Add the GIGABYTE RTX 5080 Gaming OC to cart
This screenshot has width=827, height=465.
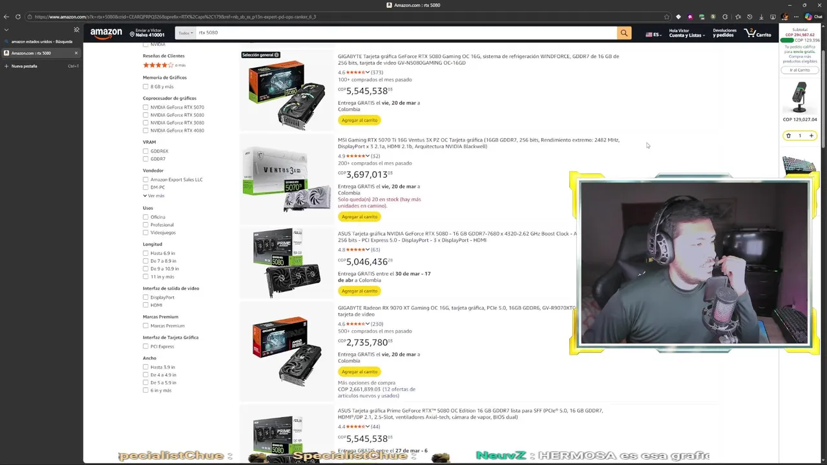pyautogui.click(x=359, y=120)
